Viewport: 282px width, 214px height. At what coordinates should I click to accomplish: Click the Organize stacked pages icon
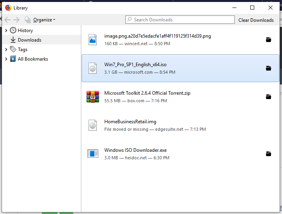pos(27,20)
